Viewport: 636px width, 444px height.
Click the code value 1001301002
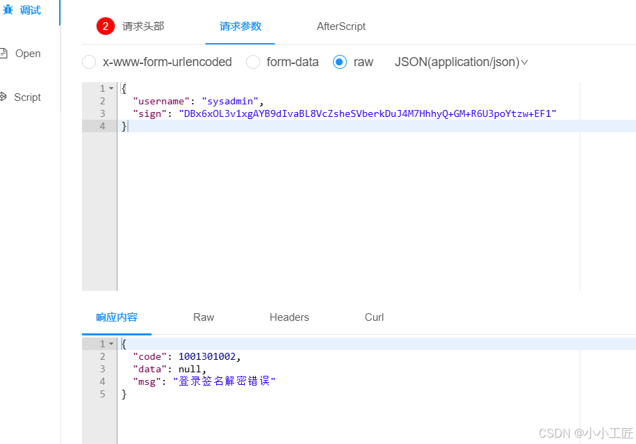pyautogui.click(x=207, y=357)
